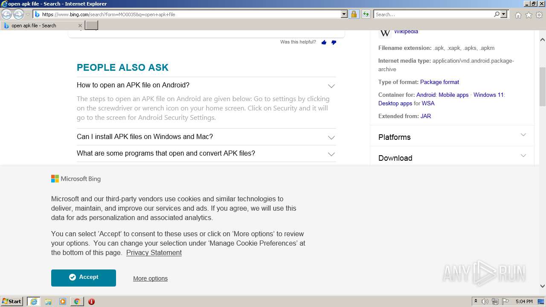This screenshot has height=307, width=546.
Task: Open the Privacy Statement link
Action: click(154, 253)
